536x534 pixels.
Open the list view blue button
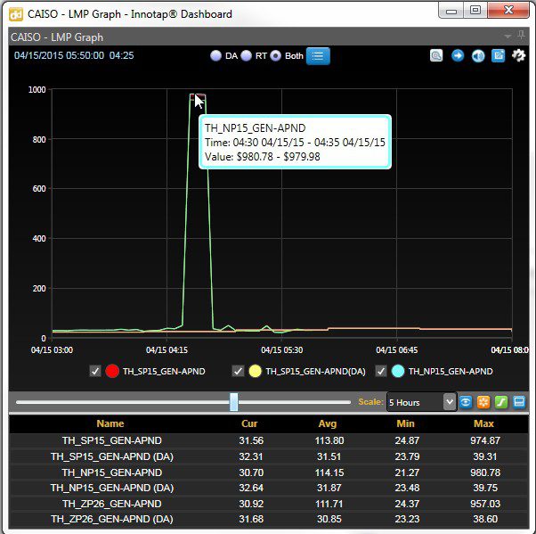click(x=318, y=56)
